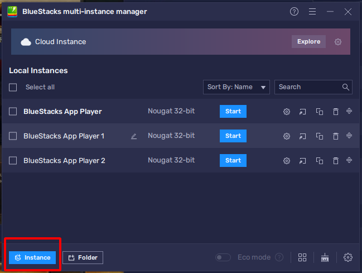Tick checkbox for BlueStacks App Player
Screen dimensions: 362x273
click(13, 112)
